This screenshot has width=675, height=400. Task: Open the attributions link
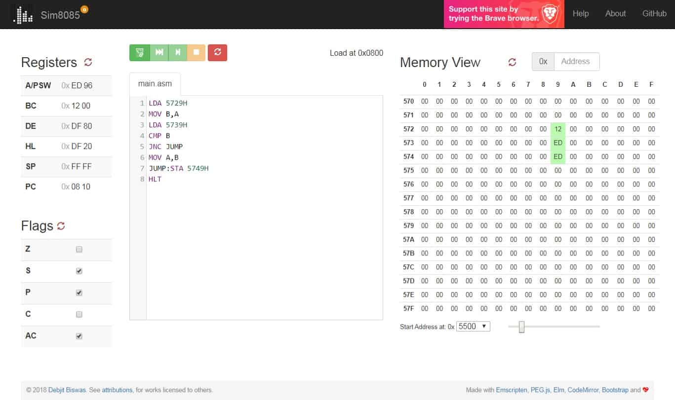[x=117, y=390]
